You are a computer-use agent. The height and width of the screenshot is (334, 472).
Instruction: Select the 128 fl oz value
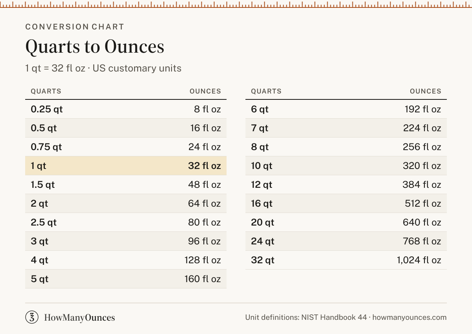coord(203,260)
